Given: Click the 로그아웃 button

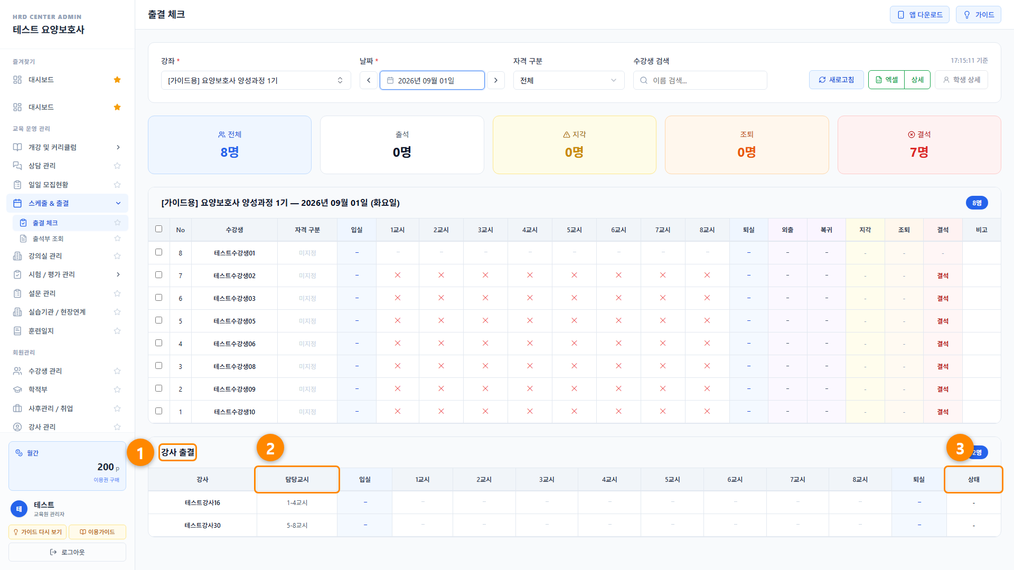Looking at the screenshot, I should click(x=67, y=552).
